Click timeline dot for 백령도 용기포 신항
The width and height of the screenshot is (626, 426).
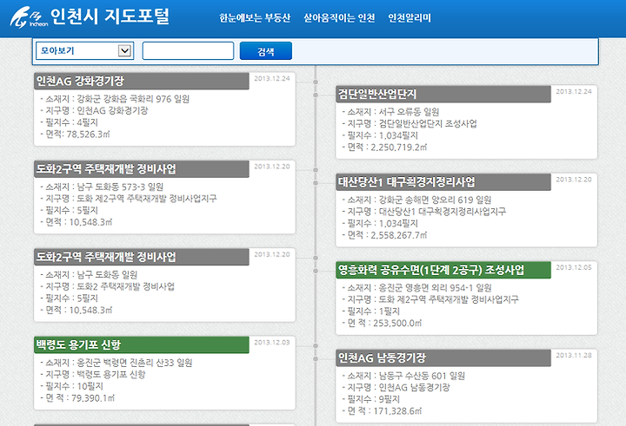click(x=316, y=345)
